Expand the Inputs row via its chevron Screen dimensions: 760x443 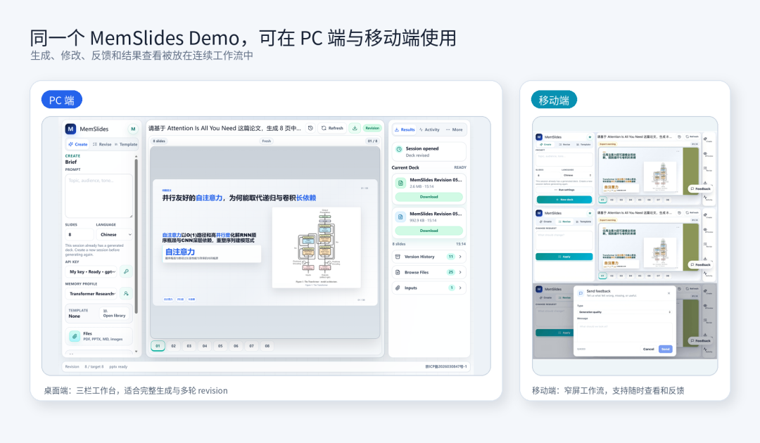coord(460,288)
